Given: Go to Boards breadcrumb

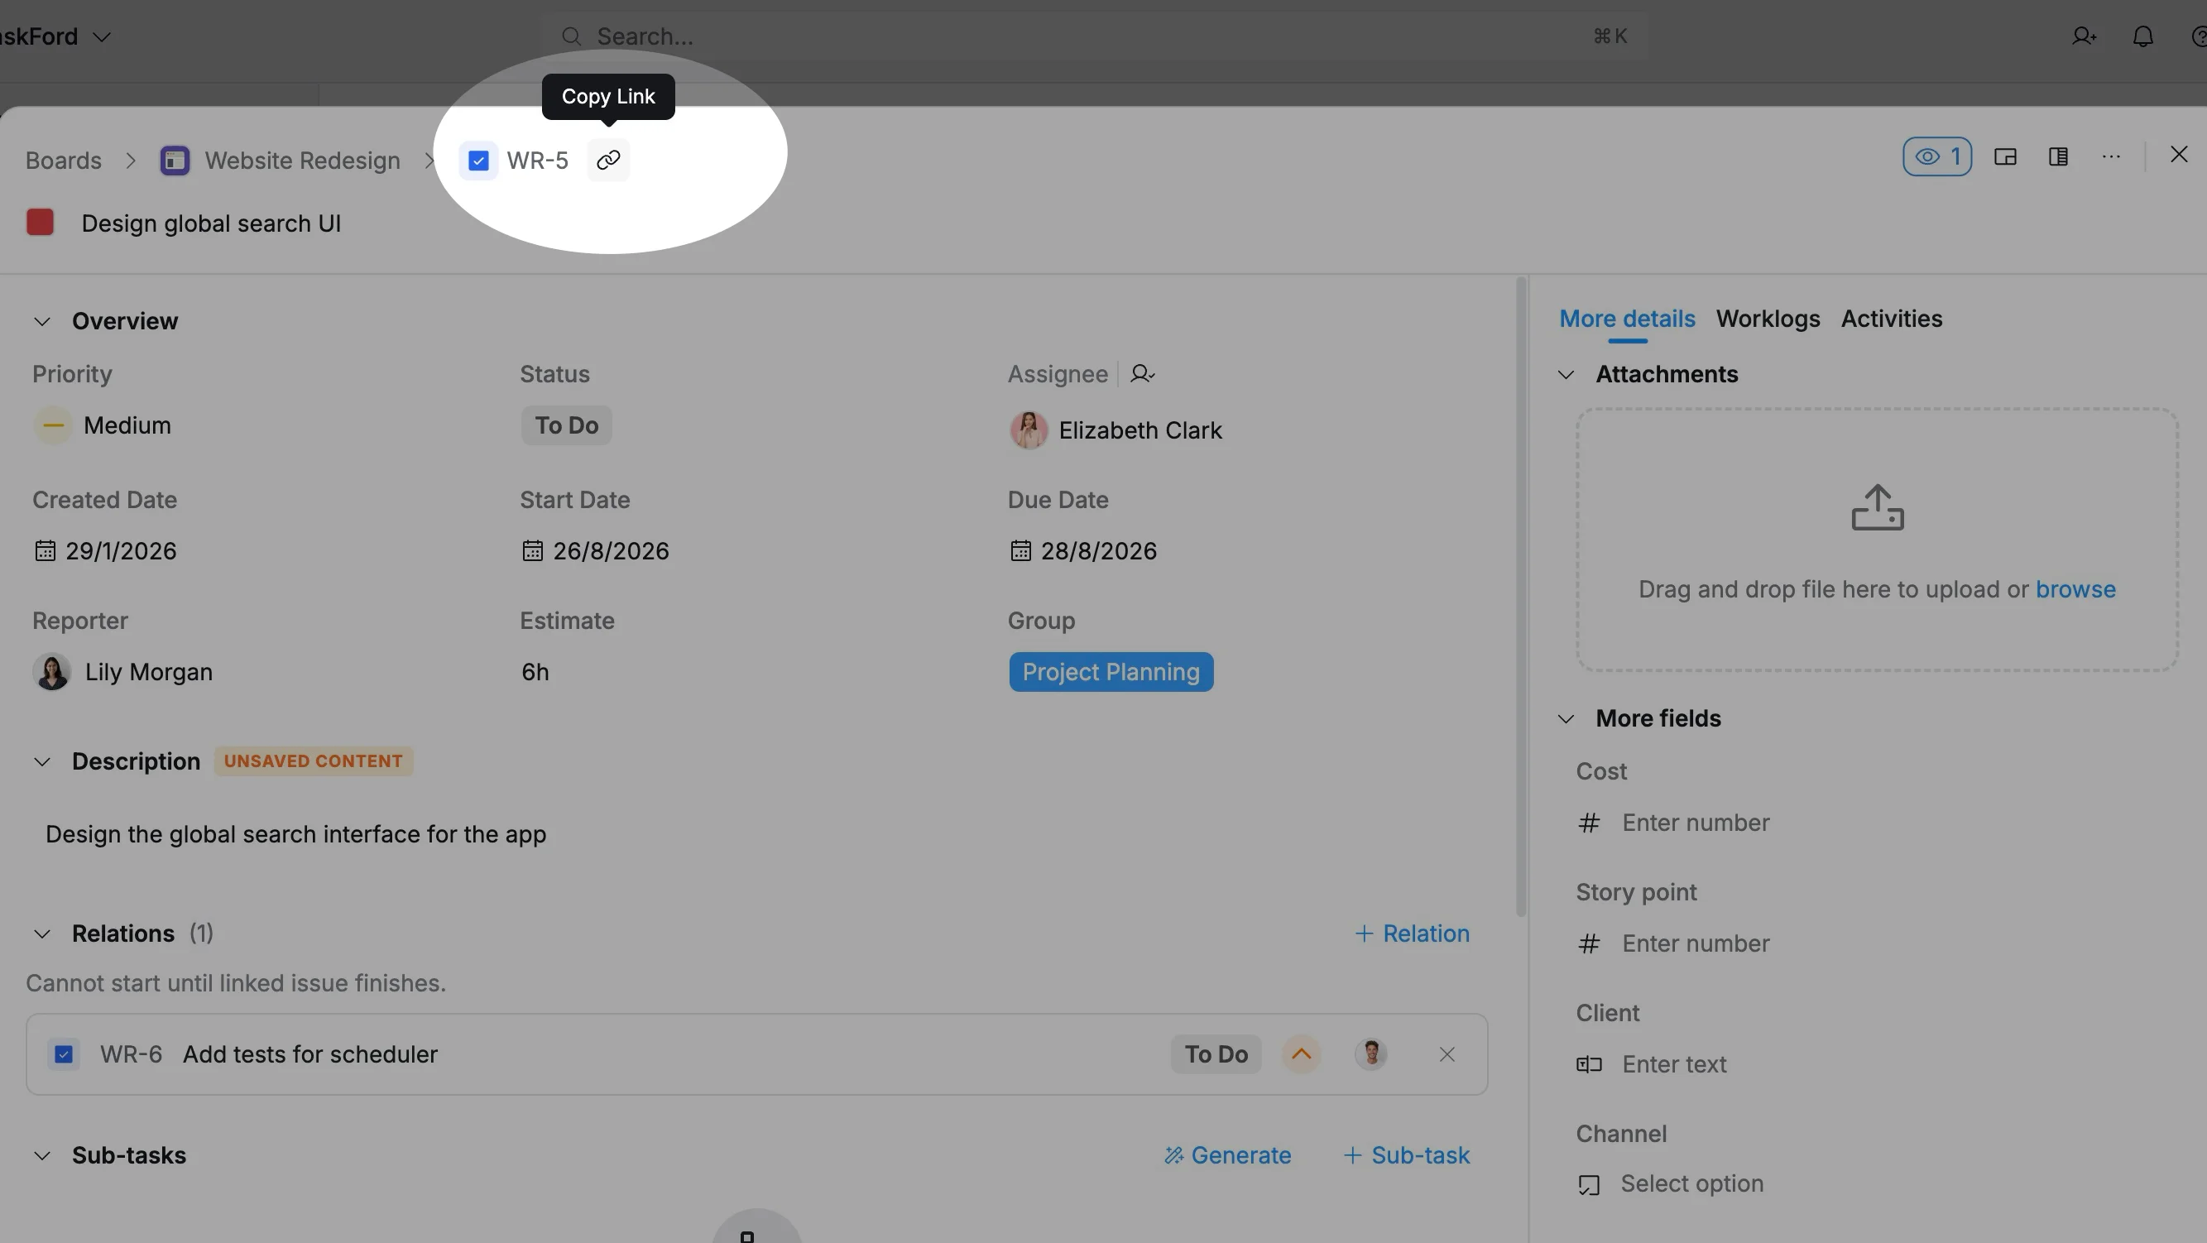Looking at the screenshot, I should (64, 161).
